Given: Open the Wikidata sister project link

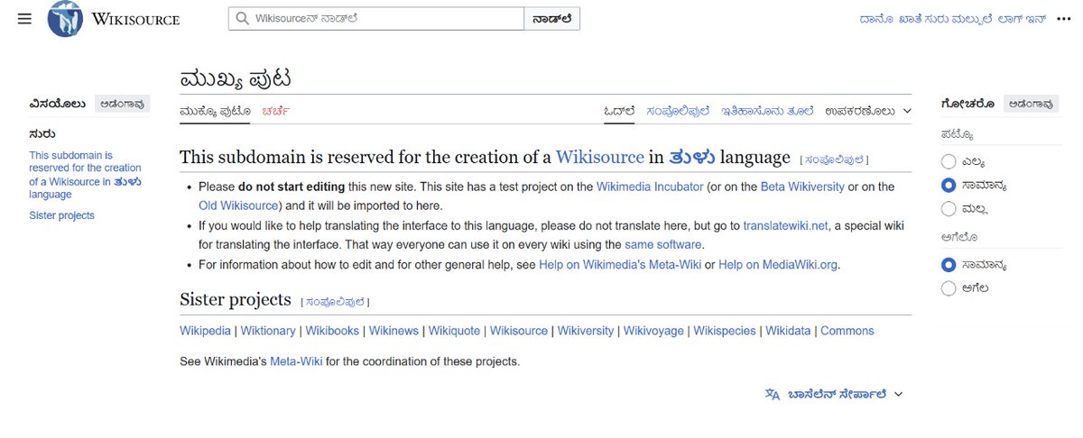Looking at the screenshot, I should pos(788,331).
